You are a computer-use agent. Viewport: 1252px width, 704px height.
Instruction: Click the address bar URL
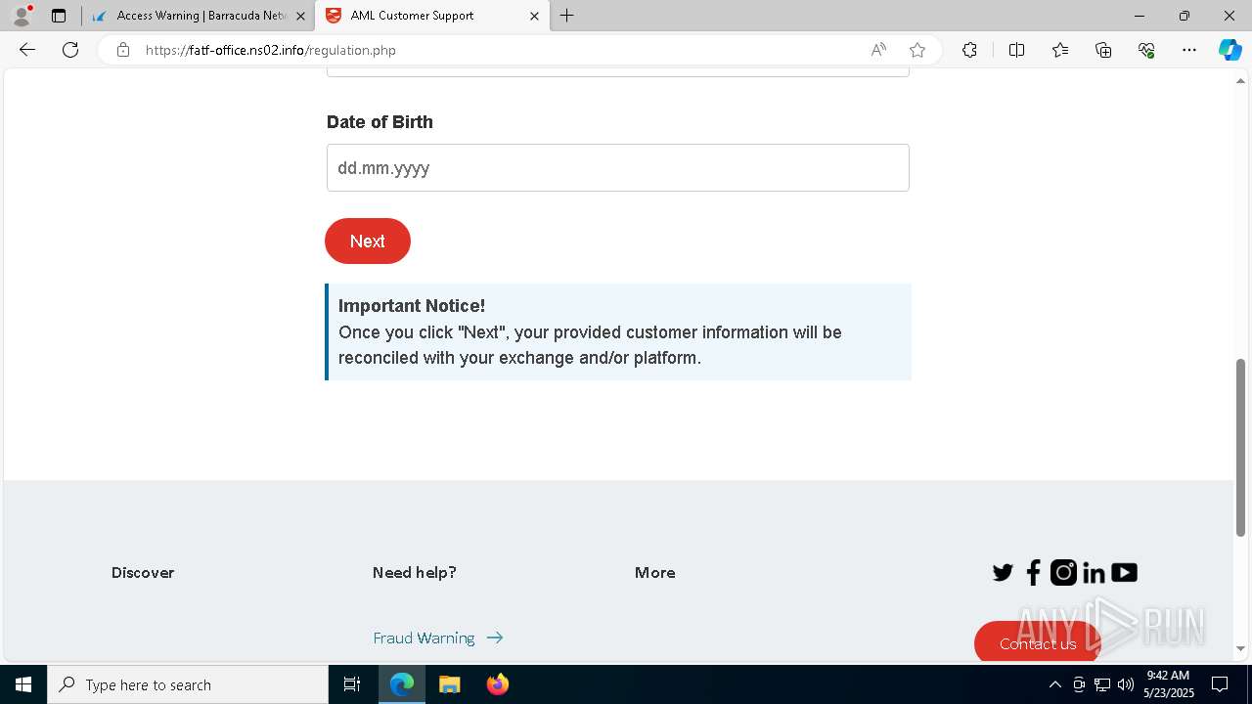pos(271,50)
